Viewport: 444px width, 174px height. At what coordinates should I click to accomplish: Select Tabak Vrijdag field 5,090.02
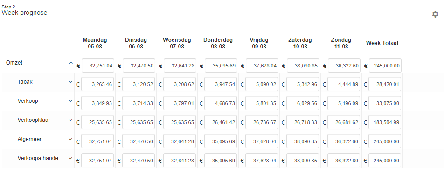(x=262, y=84)
